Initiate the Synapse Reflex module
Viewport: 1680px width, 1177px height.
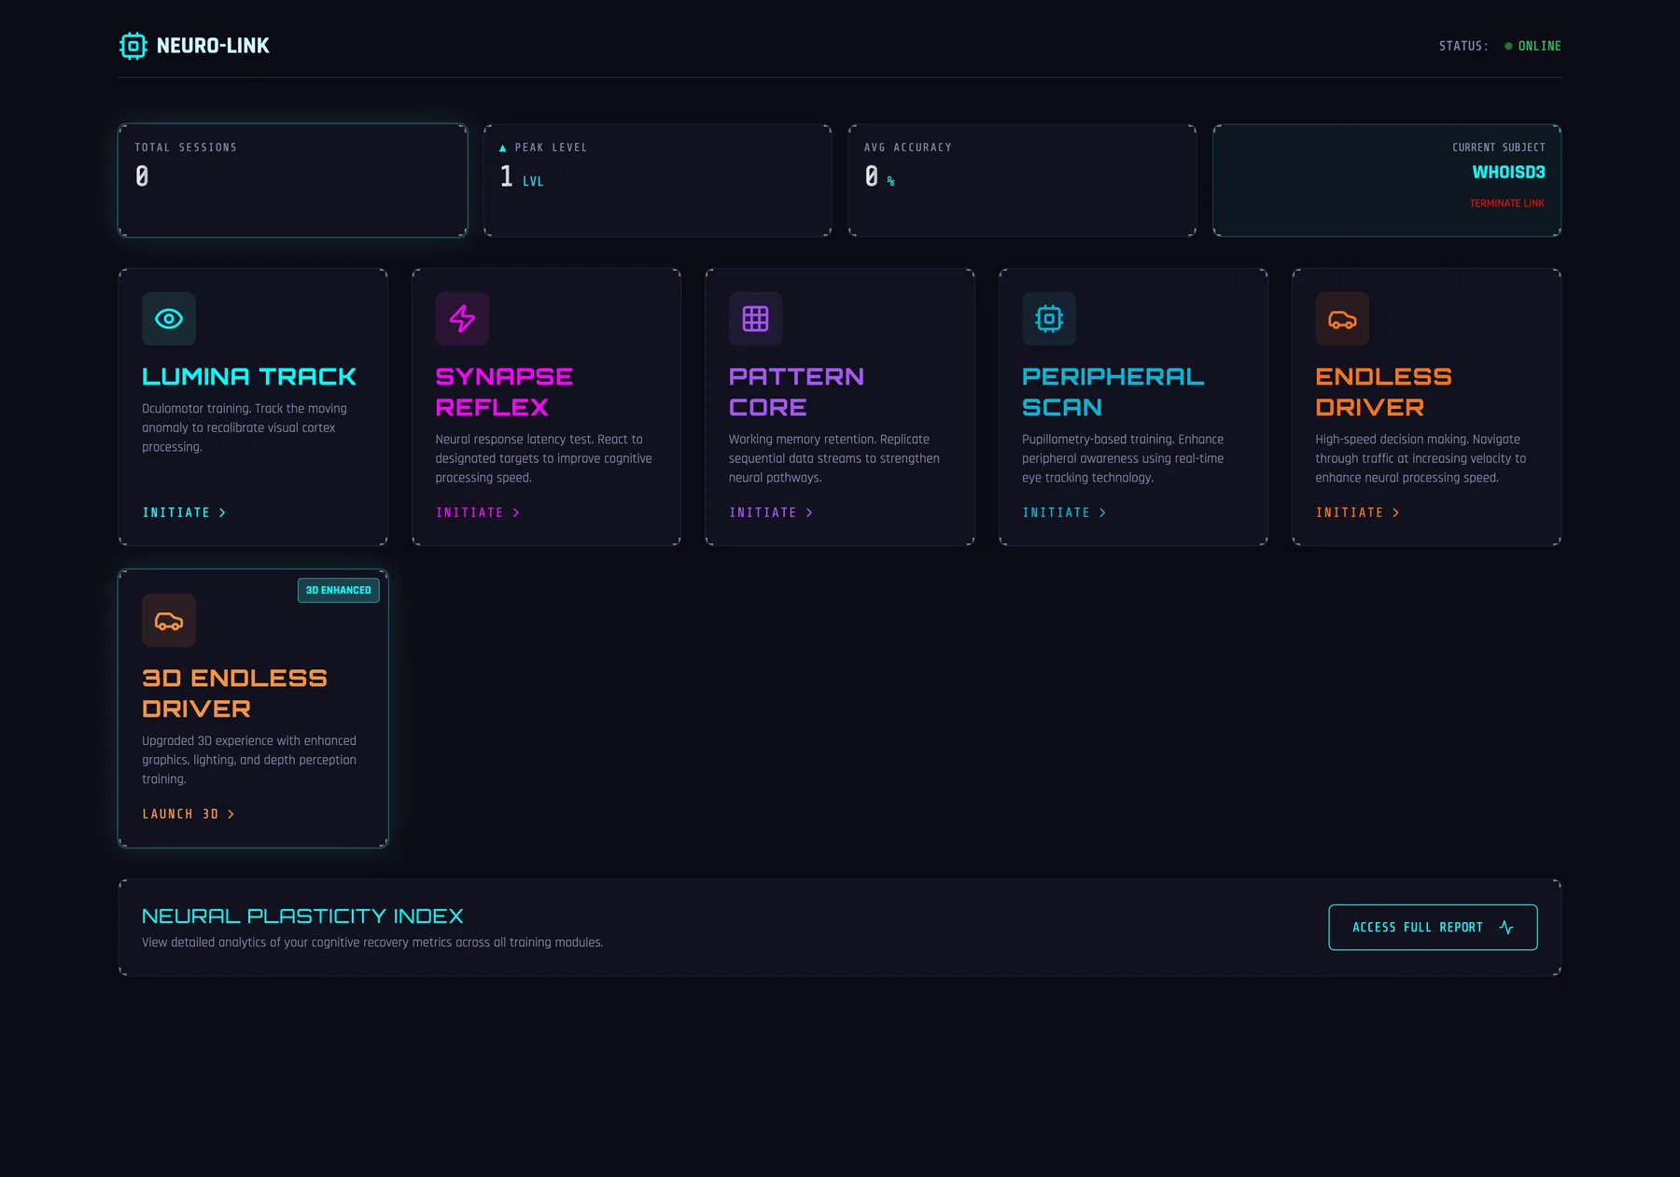477,512
